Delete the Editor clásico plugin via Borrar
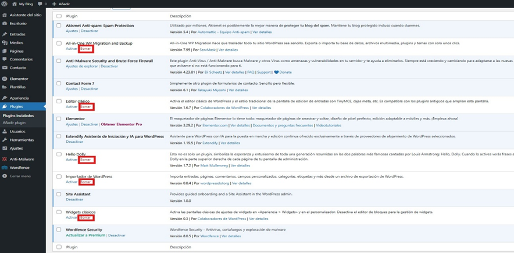This screenshot has width=514, height=253. (x=86, y=107)
